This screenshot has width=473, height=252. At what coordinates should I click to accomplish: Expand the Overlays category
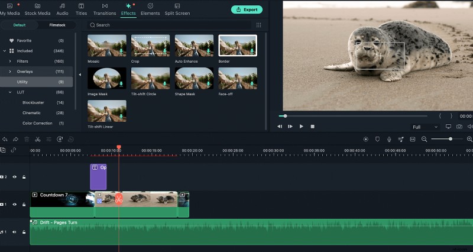click(x=10, y=72)
